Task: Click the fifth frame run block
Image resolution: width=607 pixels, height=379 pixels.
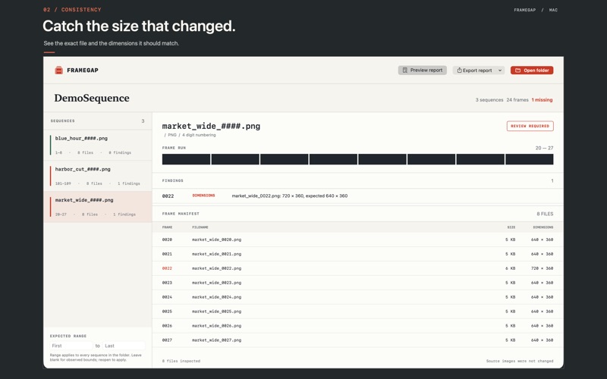Action: [x=382, y=159]
